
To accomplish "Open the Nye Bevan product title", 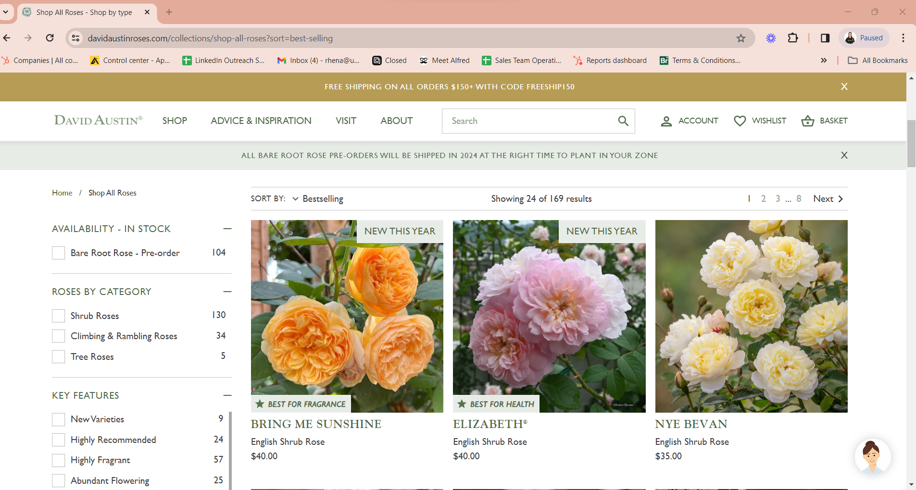I will (x=691, y=424).
